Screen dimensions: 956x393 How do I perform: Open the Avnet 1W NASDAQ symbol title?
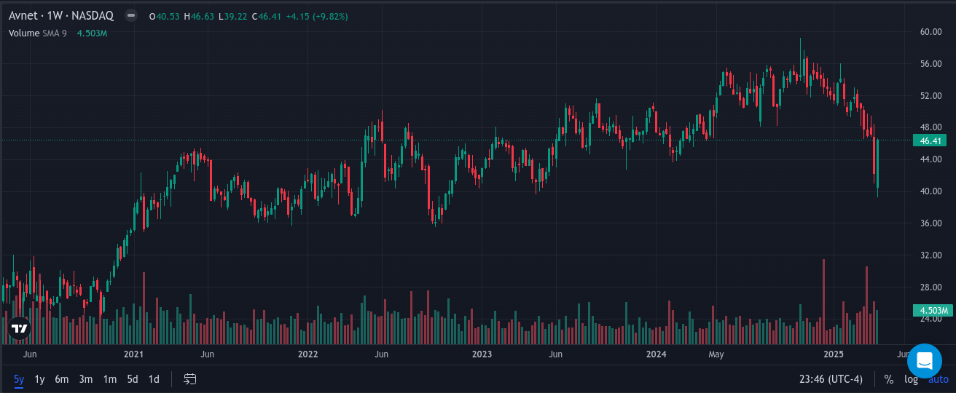pos(61,15)
